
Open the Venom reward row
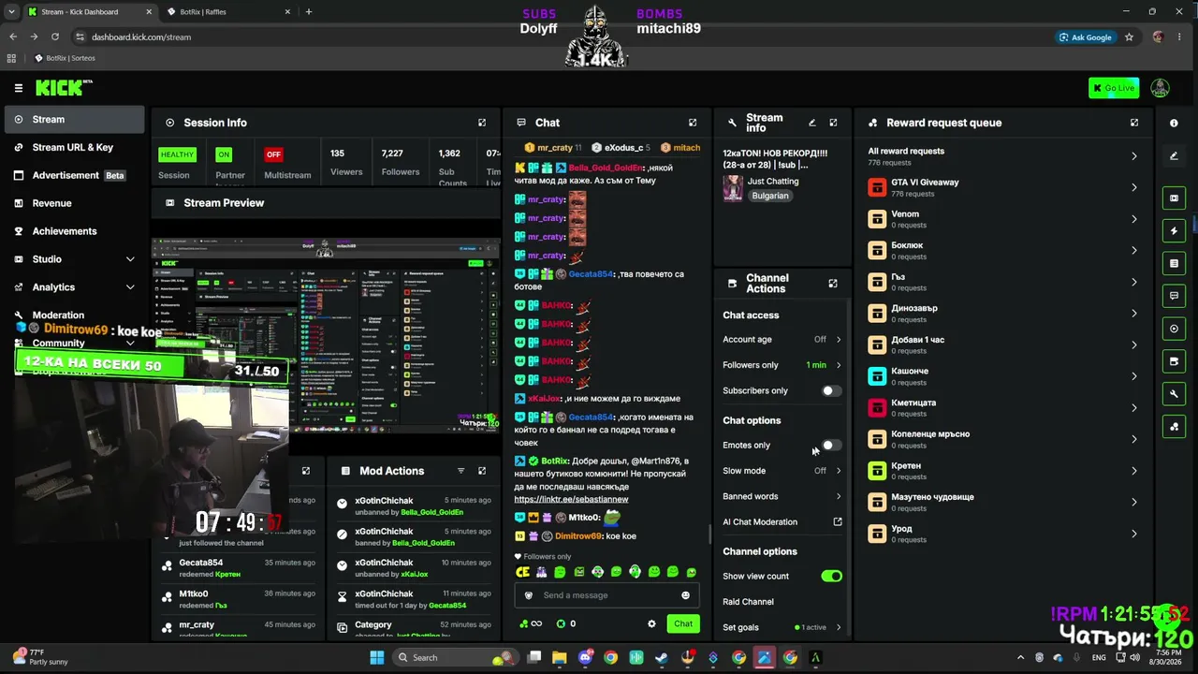(x=1003, y=219)
